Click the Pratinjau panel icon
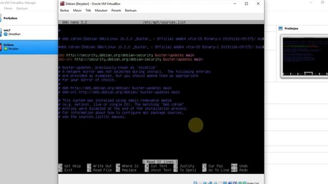The width and height of the screenshot is (328, 184). click(x=280, y=29)
